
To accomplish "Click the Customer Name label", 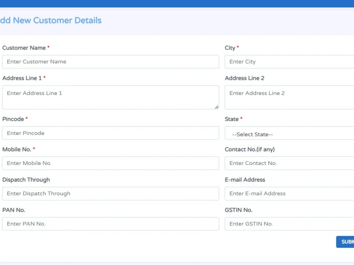I will (x=24, y=48).
